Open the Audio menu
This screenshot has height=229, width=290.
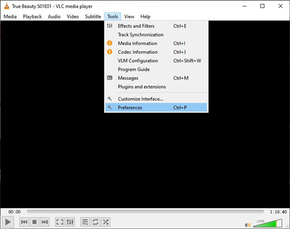(x=54, y=17)
